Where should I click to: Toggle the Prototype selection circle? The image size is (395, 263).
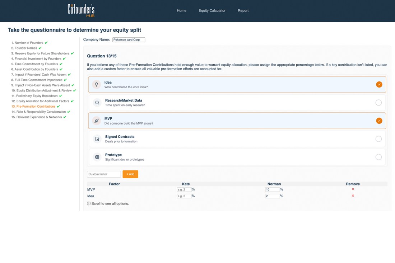[378, 157]
